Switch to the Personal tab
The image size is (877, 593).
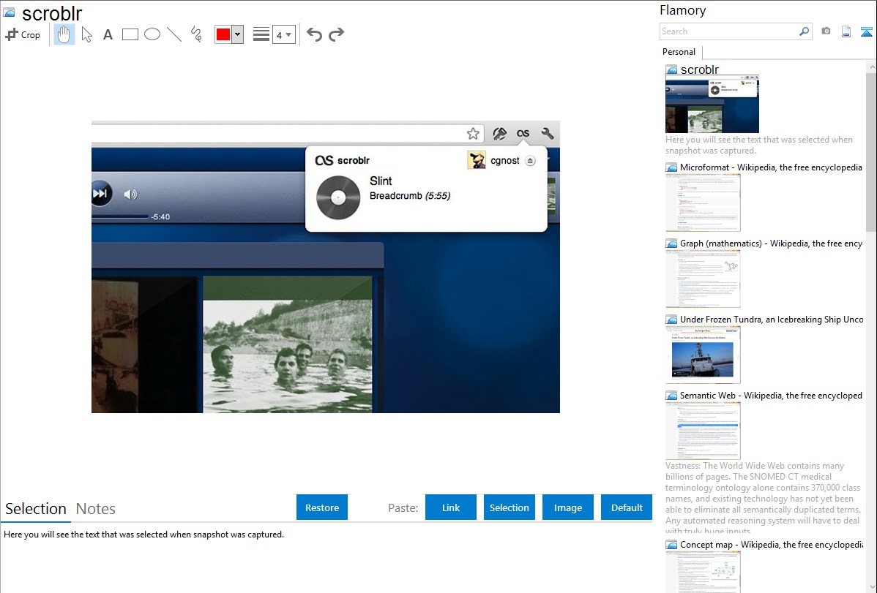point(679,52)
